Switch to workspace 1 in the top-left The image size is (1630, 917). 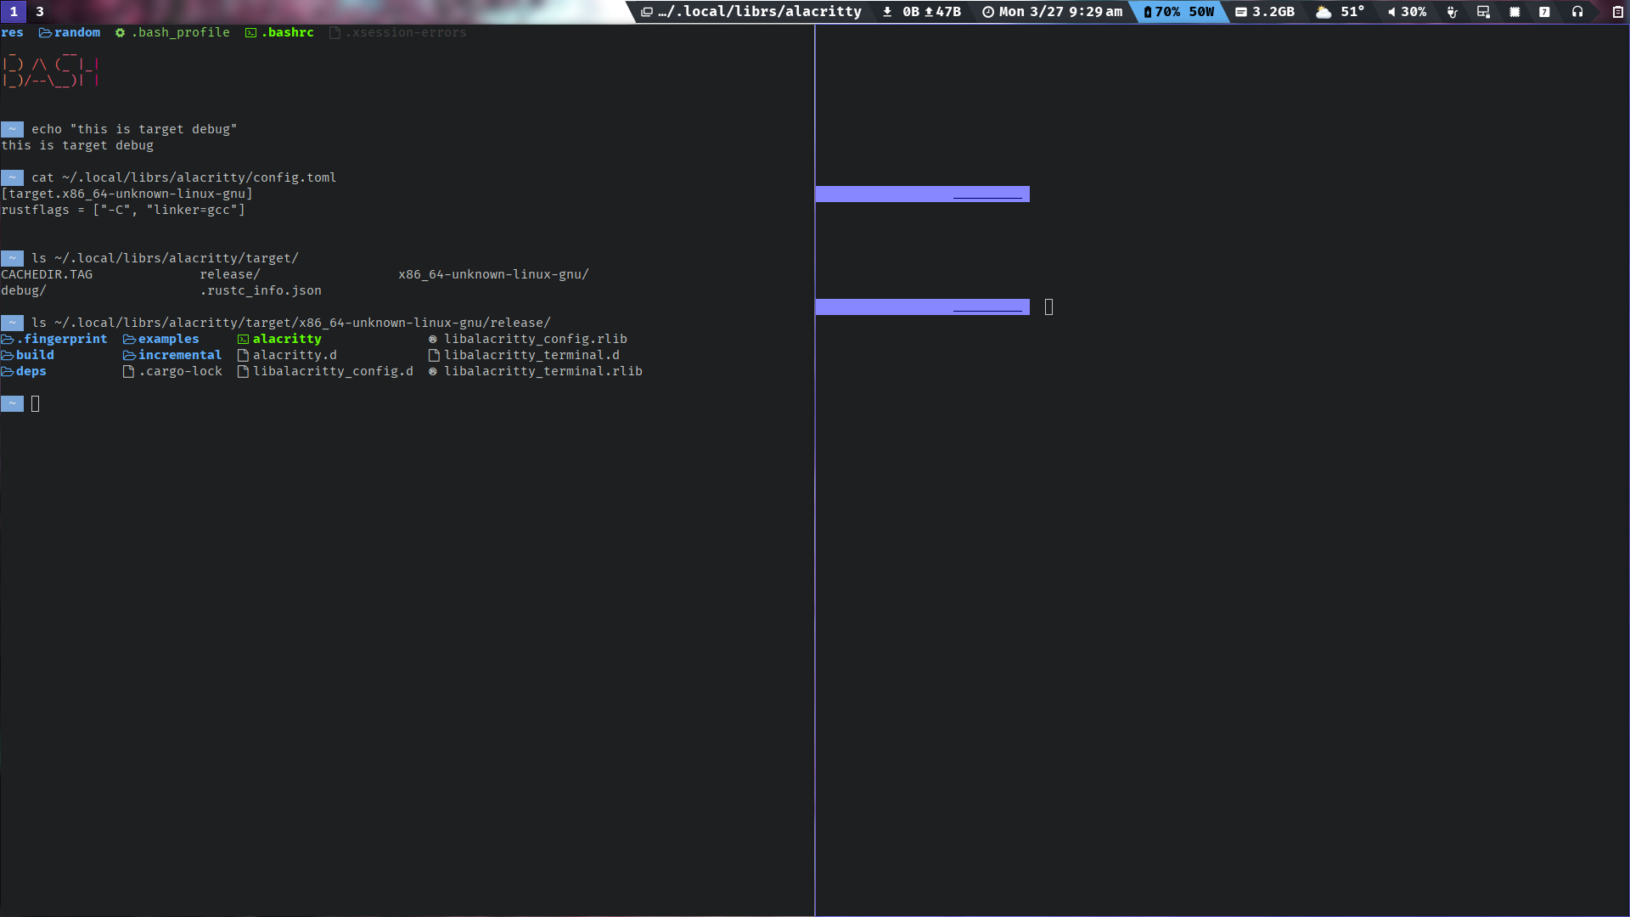pos(14,11)
